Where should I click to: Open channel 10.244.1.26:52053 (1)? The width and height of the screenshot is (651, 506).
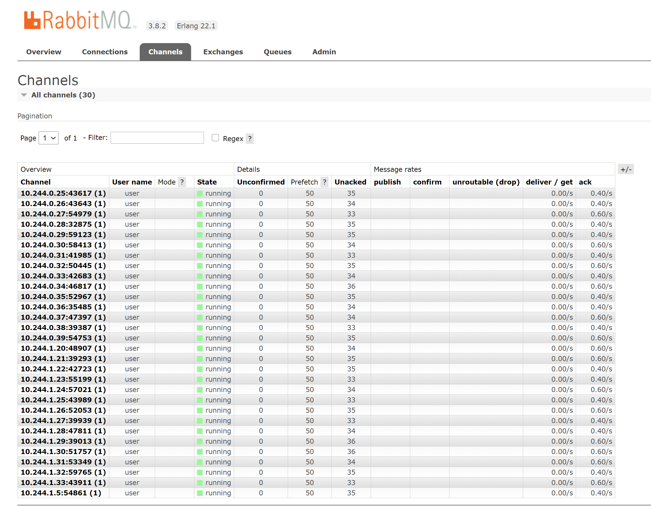(x=63, y=410)
